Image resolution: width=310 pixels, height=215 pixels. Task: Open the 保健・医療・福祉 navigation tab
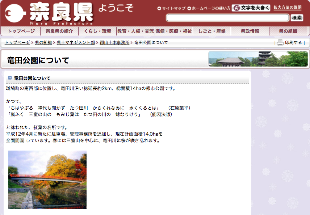[x=174, y=31]
